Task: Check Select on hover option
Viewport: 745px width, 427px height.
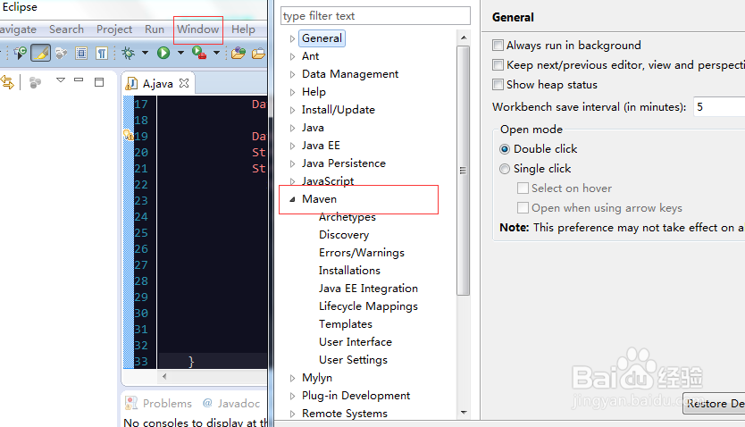Action: [523, 188]
